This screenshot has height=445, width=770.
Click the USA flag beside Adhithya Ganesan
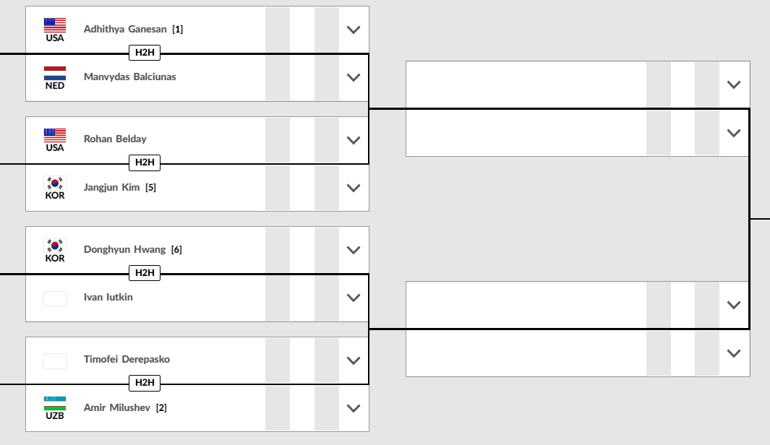tap(55, 25)
